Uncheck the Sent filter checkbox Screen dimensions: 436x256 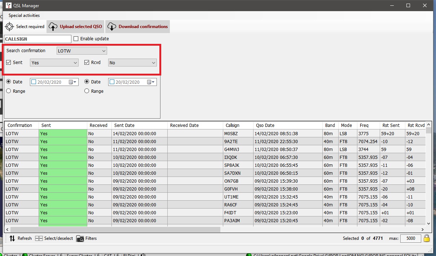pyautogui.click(x=9, y=63)
